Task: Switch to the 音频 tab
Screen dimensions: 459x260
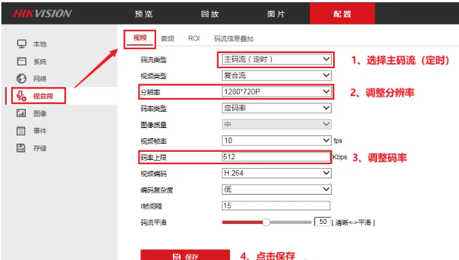Action: [x=168, y=38]
